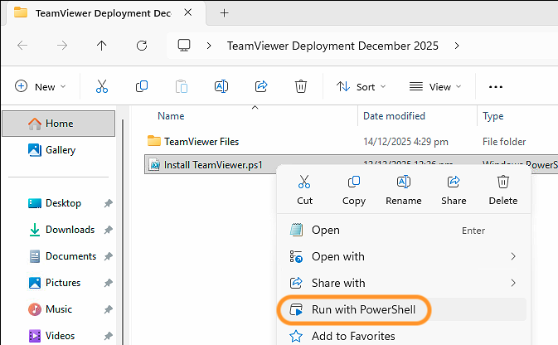Image resolution: width=558 pixels, height=345 pixels.
Task: Go to Gallery in the navigation pane
Action: (61, 150)
